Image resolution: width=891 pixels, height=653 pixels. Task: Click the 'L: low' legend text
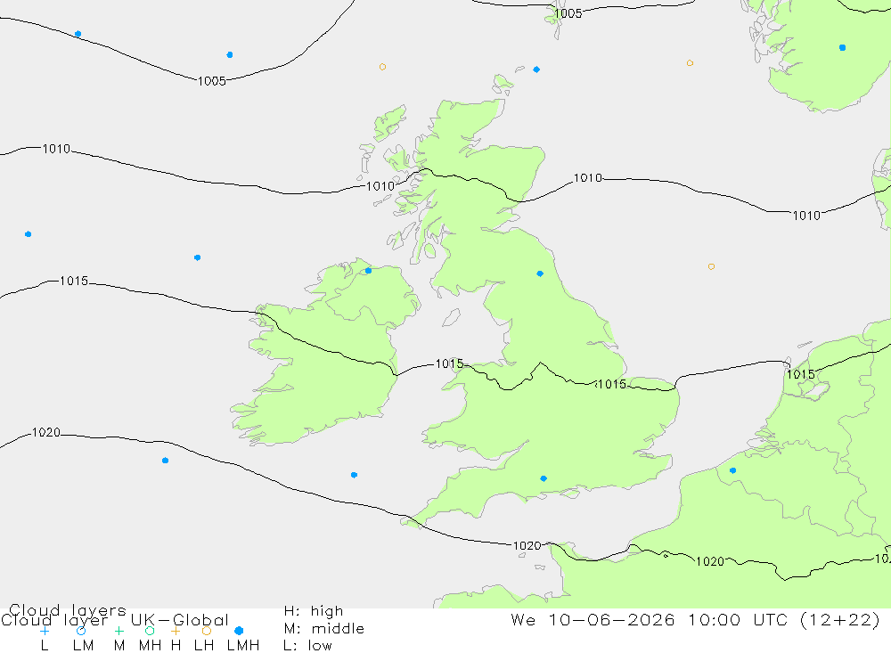pos(307,646)
